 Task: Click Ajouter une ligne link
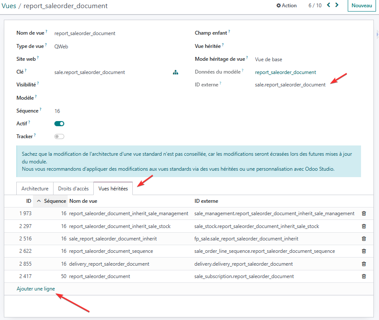pos(36,289)
